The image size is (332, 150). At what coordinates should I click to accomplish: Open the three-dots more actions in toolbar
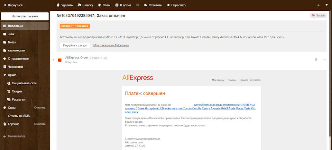[137, 5]
